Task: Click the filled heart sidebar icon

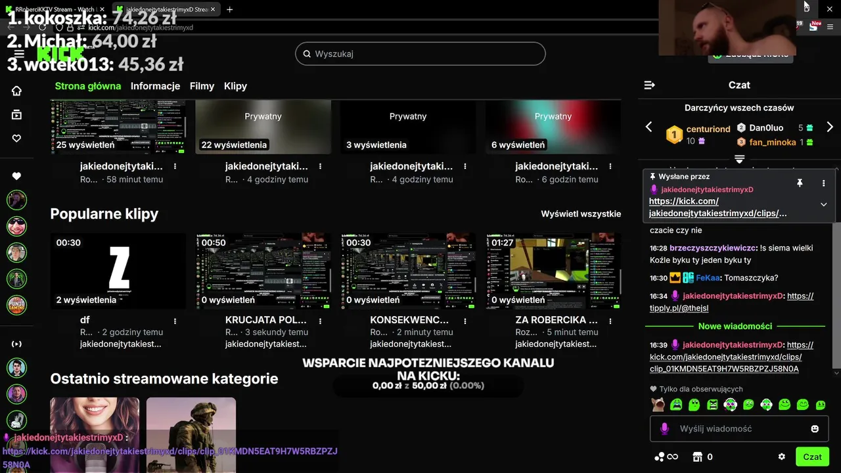Action: point(16,175)
